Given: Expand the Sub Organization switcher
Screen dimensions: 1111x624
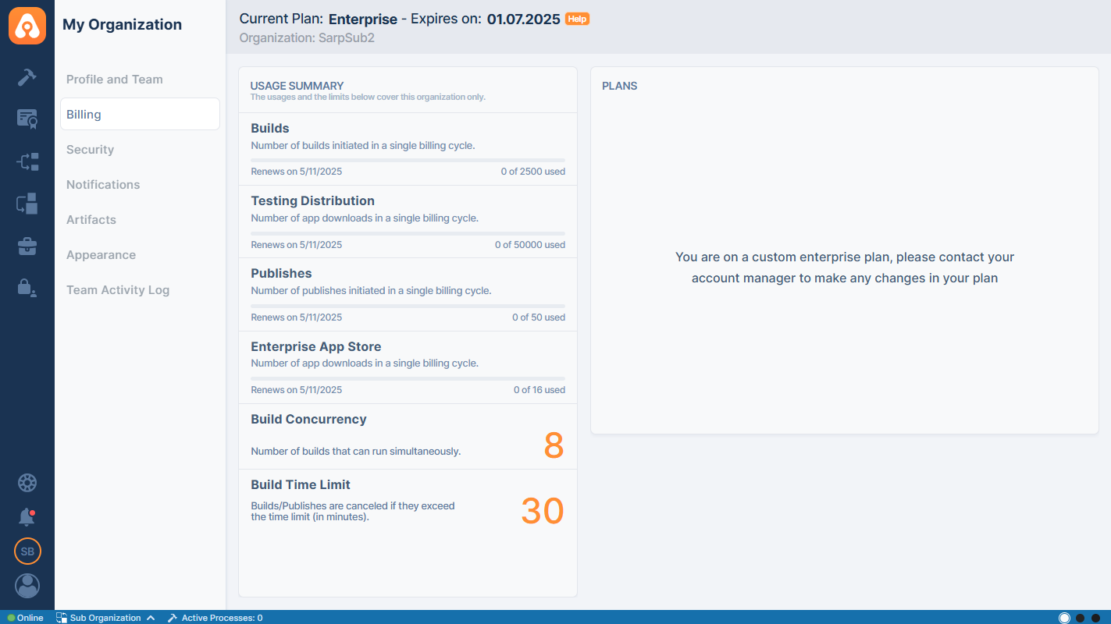Looking at the screenshot, I should click(x=105, y=618).
